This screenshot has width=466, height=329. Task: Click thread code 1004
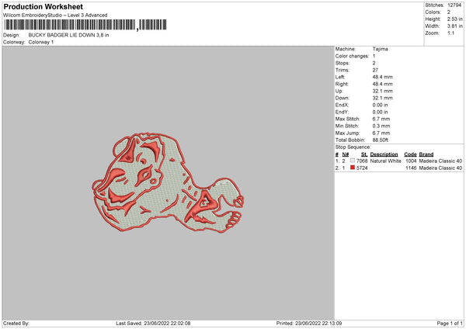point(411,161)
